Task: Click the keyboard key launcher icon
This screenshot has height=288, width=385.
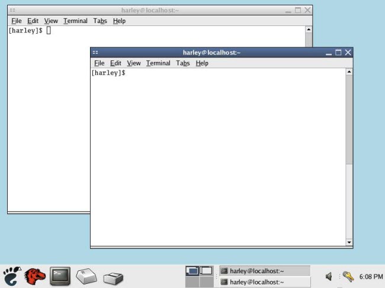Action: pos(86,276)
